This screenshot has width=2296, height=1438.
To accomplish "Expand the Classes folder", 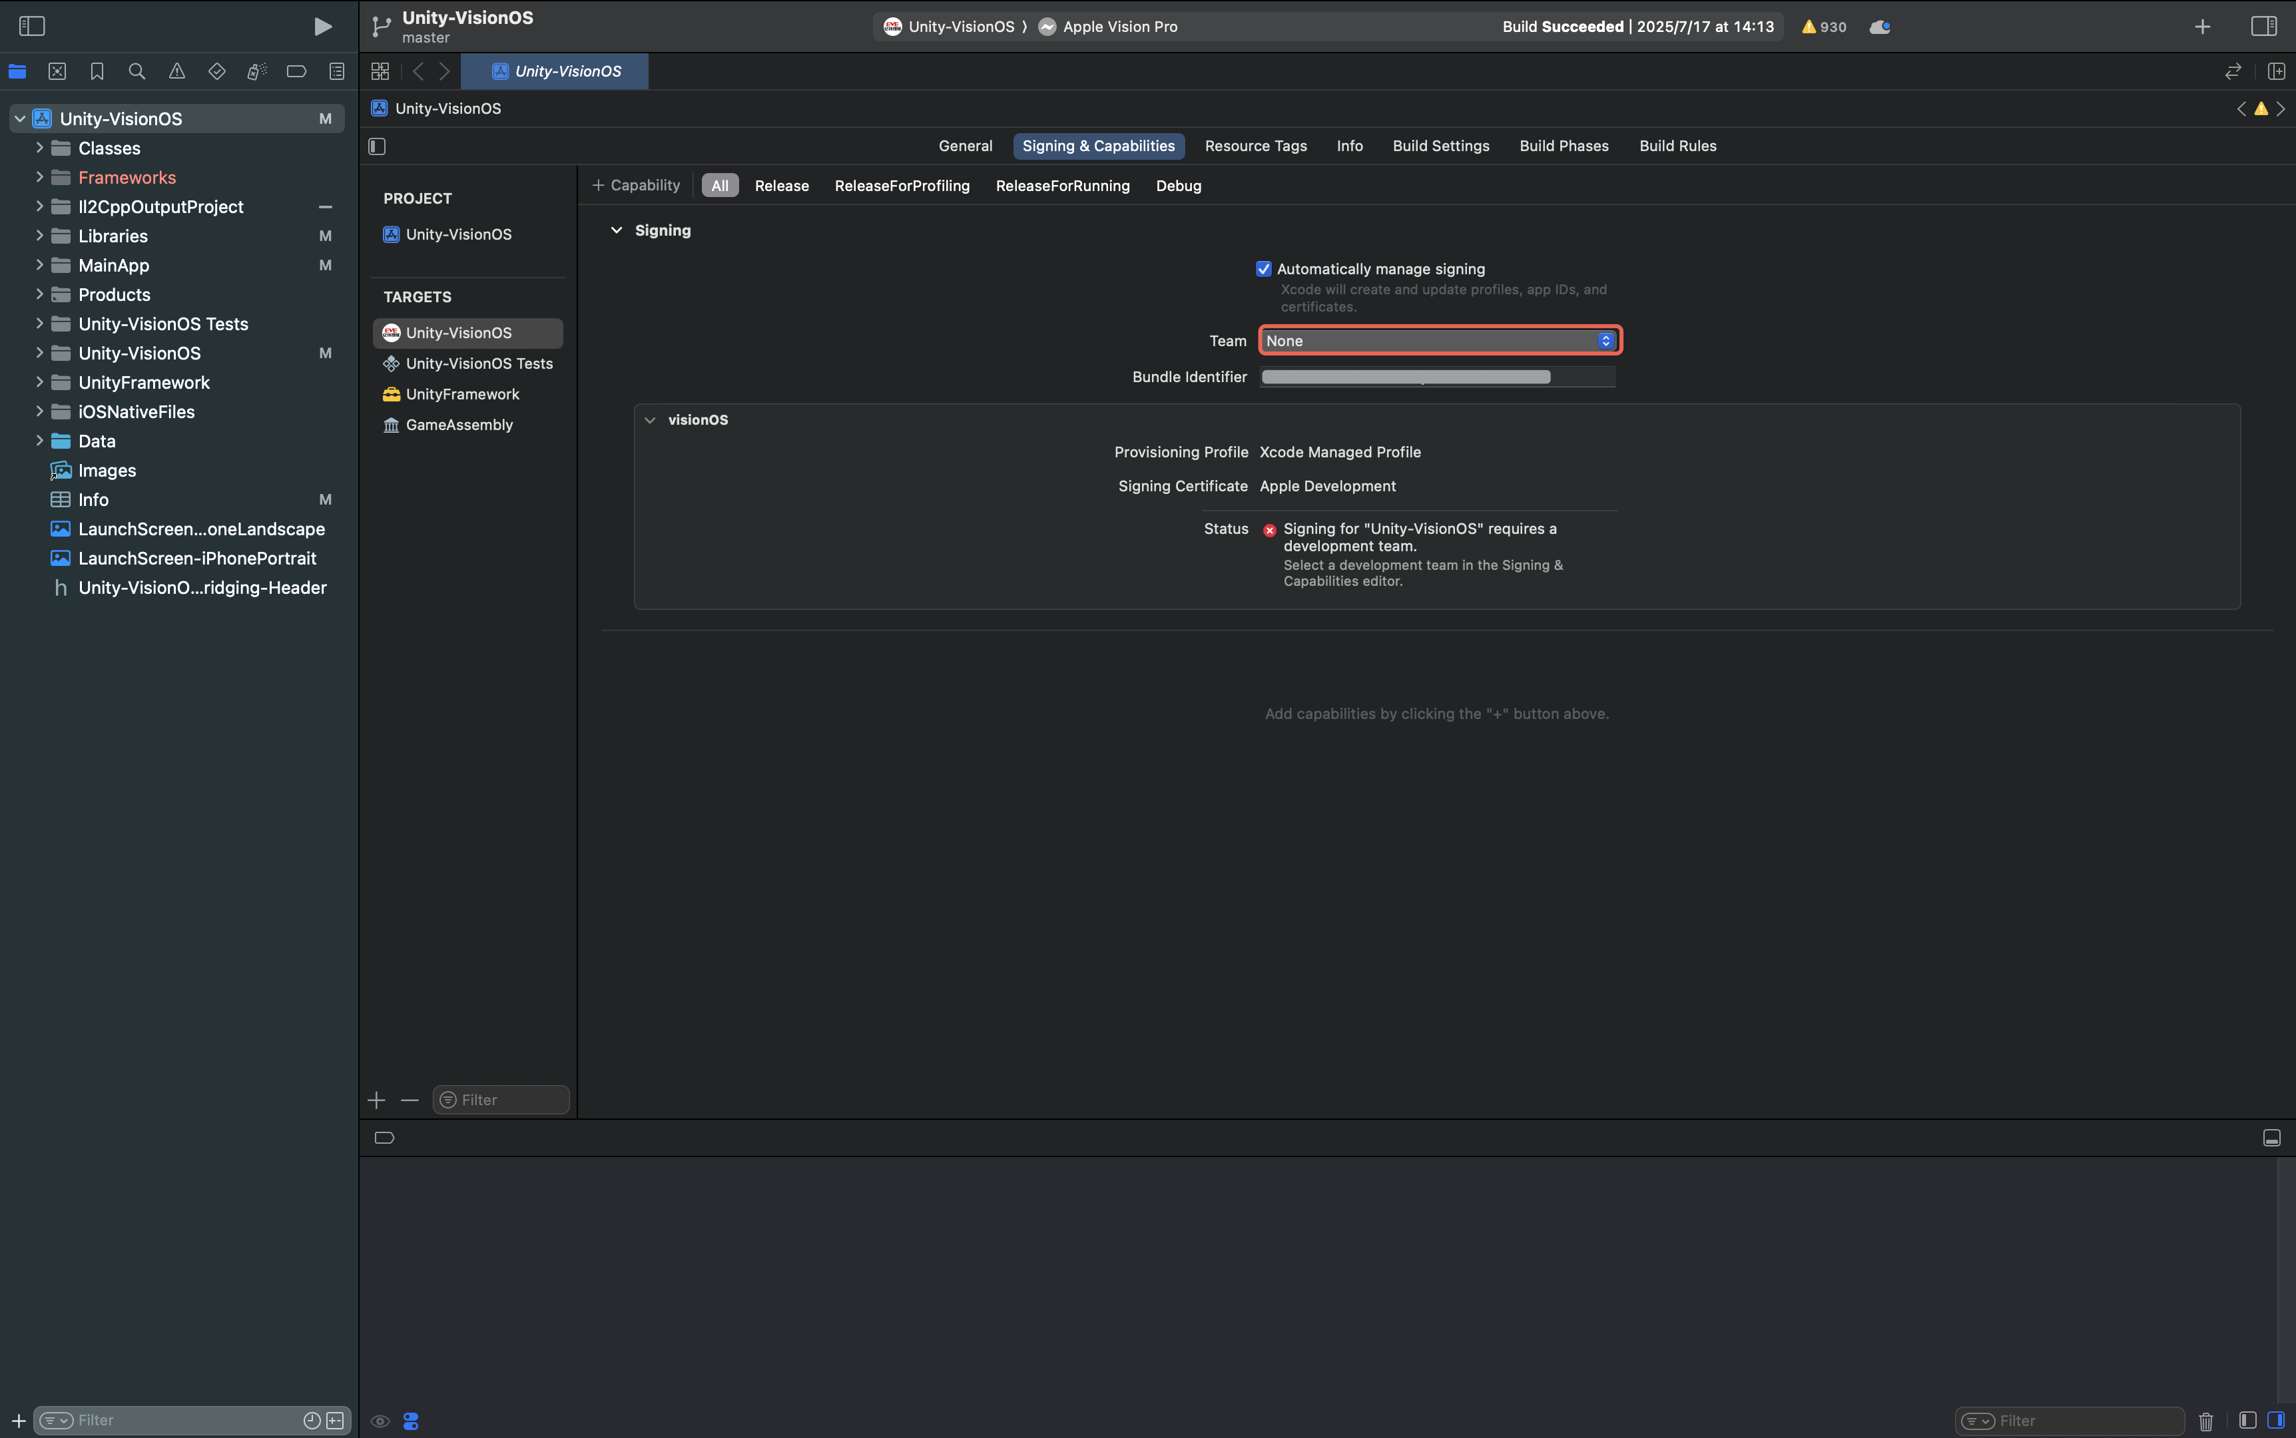I will click(x=39, y=148).
